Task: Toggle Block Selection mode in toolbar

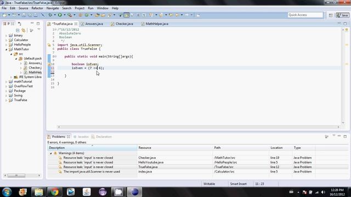Action: (x=138, y=15)
